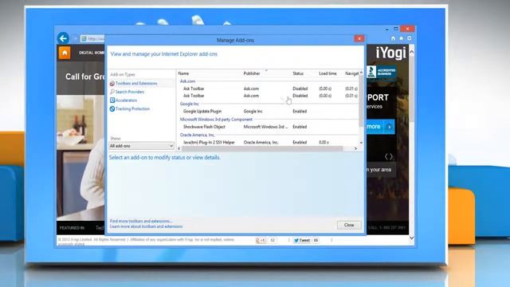
Task: Click the horizontal scrollbar thumb in list
Action: coord(262,148)
